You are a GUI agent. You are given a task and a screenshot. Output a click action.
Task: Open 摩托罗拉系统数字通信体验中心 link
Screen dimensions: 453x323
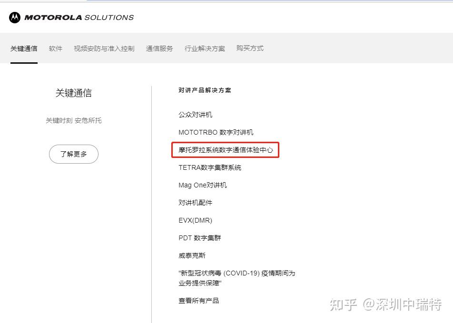click(226, 150)
